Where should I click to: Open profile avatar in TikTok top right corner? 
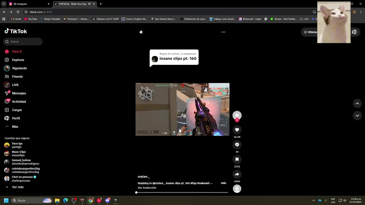click(x=354, y=32)
